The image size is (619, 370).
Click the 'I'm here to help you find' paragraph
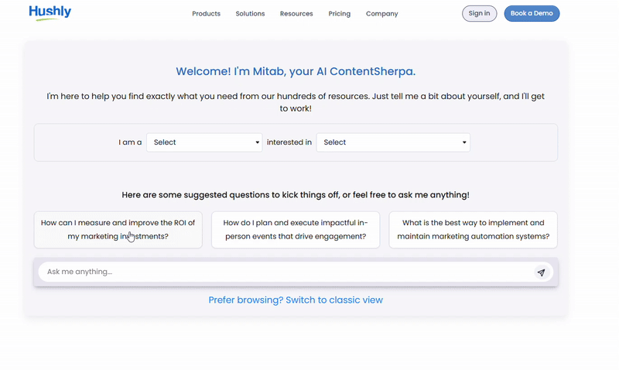point(296,102)
